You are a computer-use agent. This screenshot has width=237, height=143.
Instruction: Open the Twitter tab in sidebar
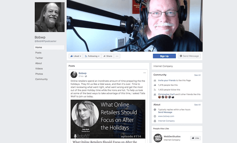coord(39,58)
